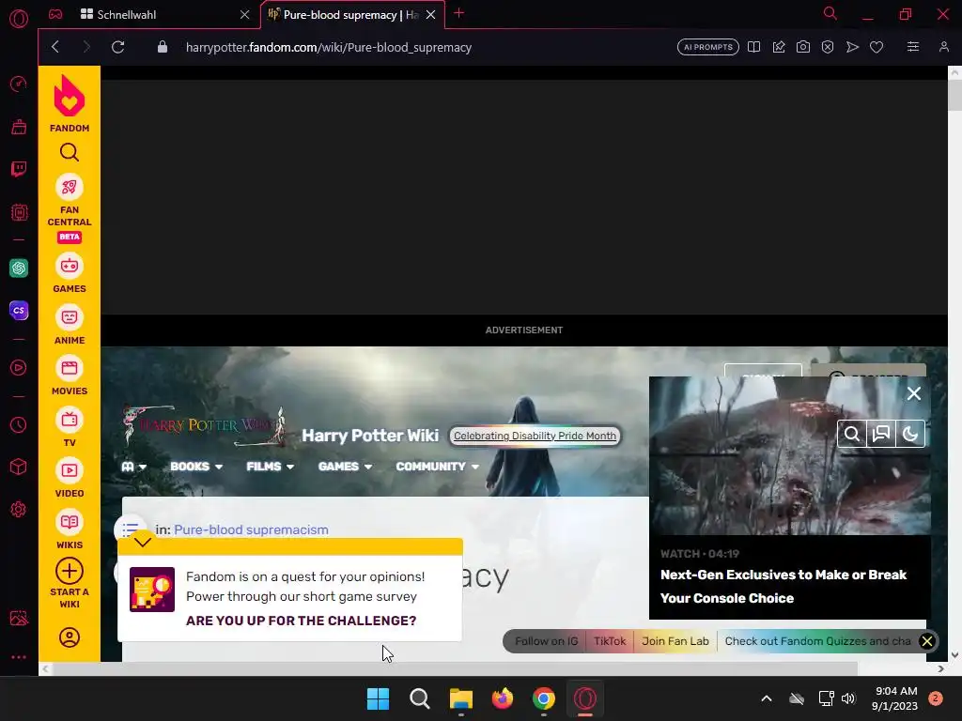
Task: Open the TV section in Fandom sidebar
Action: coord(70,427)
